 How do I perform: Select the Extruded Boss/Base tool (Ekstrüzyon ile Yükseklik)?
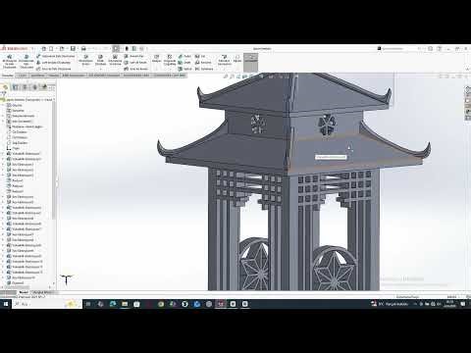pos(10,61)
